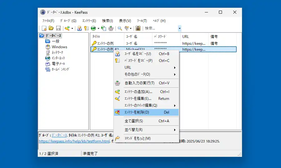281x168 pixels.
Task: Expand the Open URL dropdown arrow
Action: [x=98, y=28]
